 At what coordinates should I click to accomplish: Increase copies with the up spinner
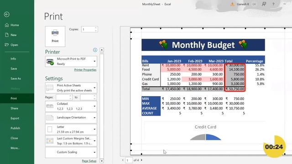click(x=96, y=28)
